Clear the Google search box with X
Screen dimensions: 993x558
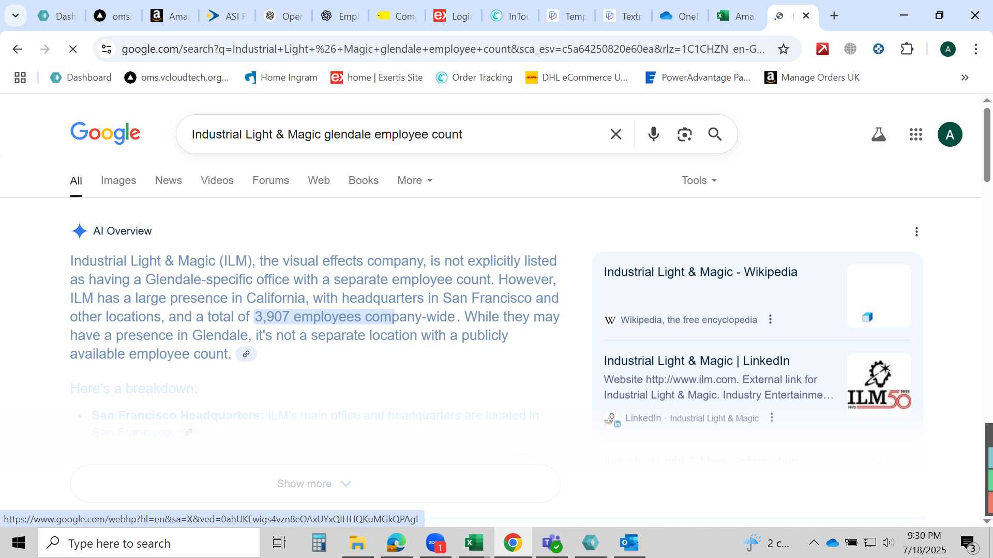click(615, 134)
